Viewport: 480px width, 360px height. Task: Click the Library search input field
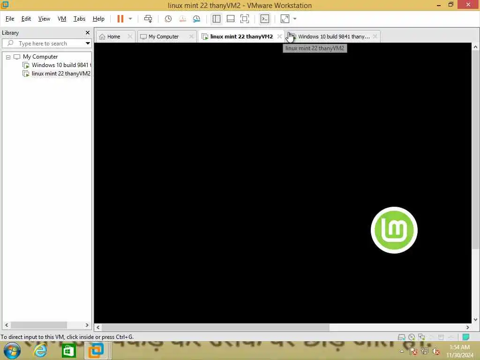point(46,44)
